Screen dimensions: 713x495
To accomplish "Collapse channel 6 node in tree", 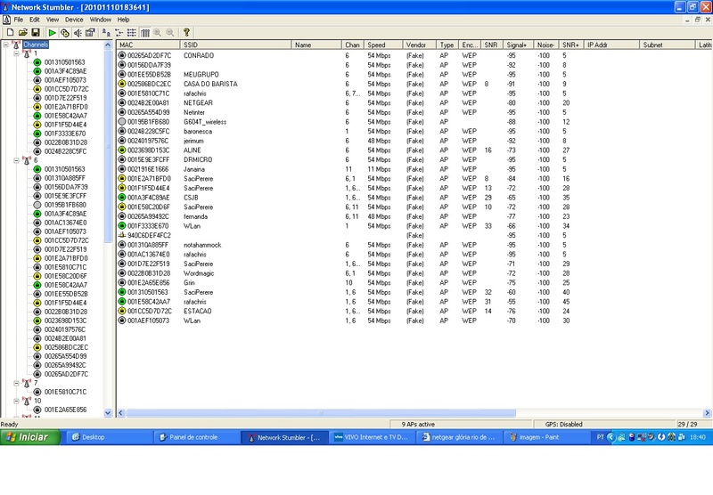I will point(16,160).
